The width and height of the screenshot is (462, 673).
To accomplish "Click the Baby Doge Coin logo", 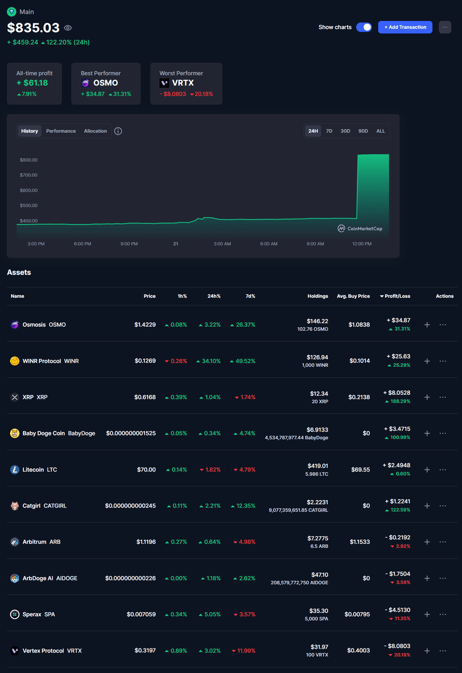I will 15,433.
